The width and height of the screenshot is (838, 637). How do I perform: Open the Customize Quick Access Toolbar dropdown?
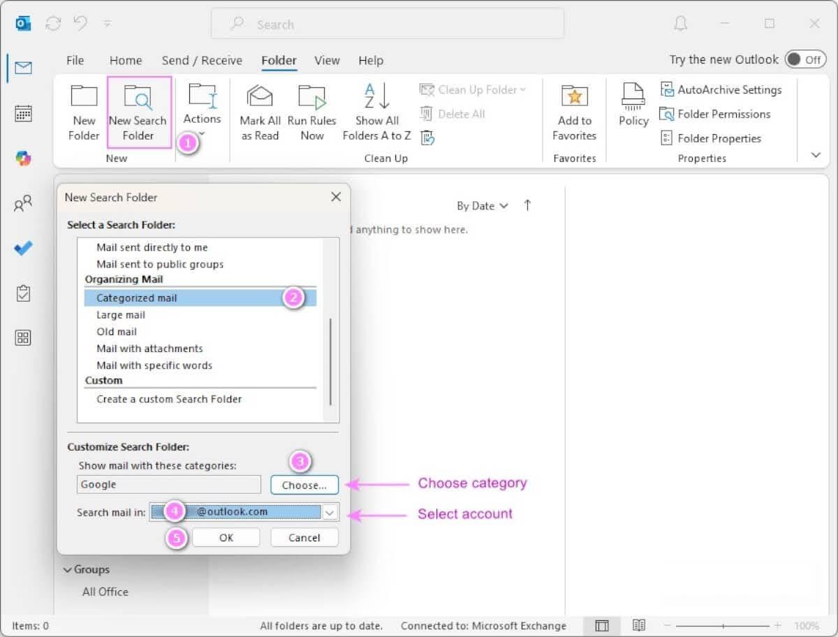click(x=107, y=23)
